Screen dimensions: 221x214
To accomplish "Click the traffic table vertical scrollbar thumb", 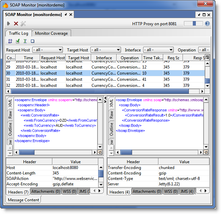I will tap(207, 81).
